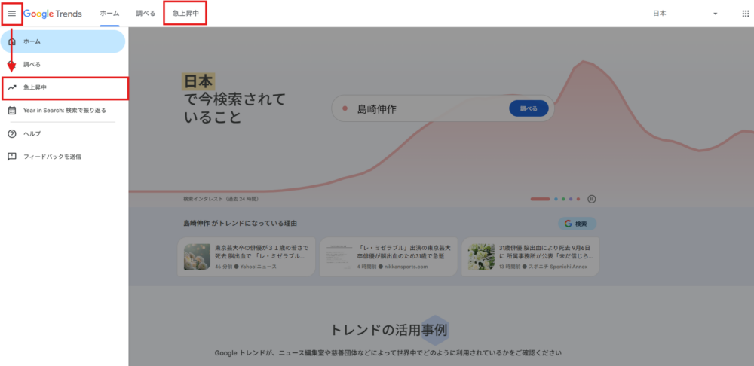Click the Google 検索 button
754x366 pixels.
[577, 224]
